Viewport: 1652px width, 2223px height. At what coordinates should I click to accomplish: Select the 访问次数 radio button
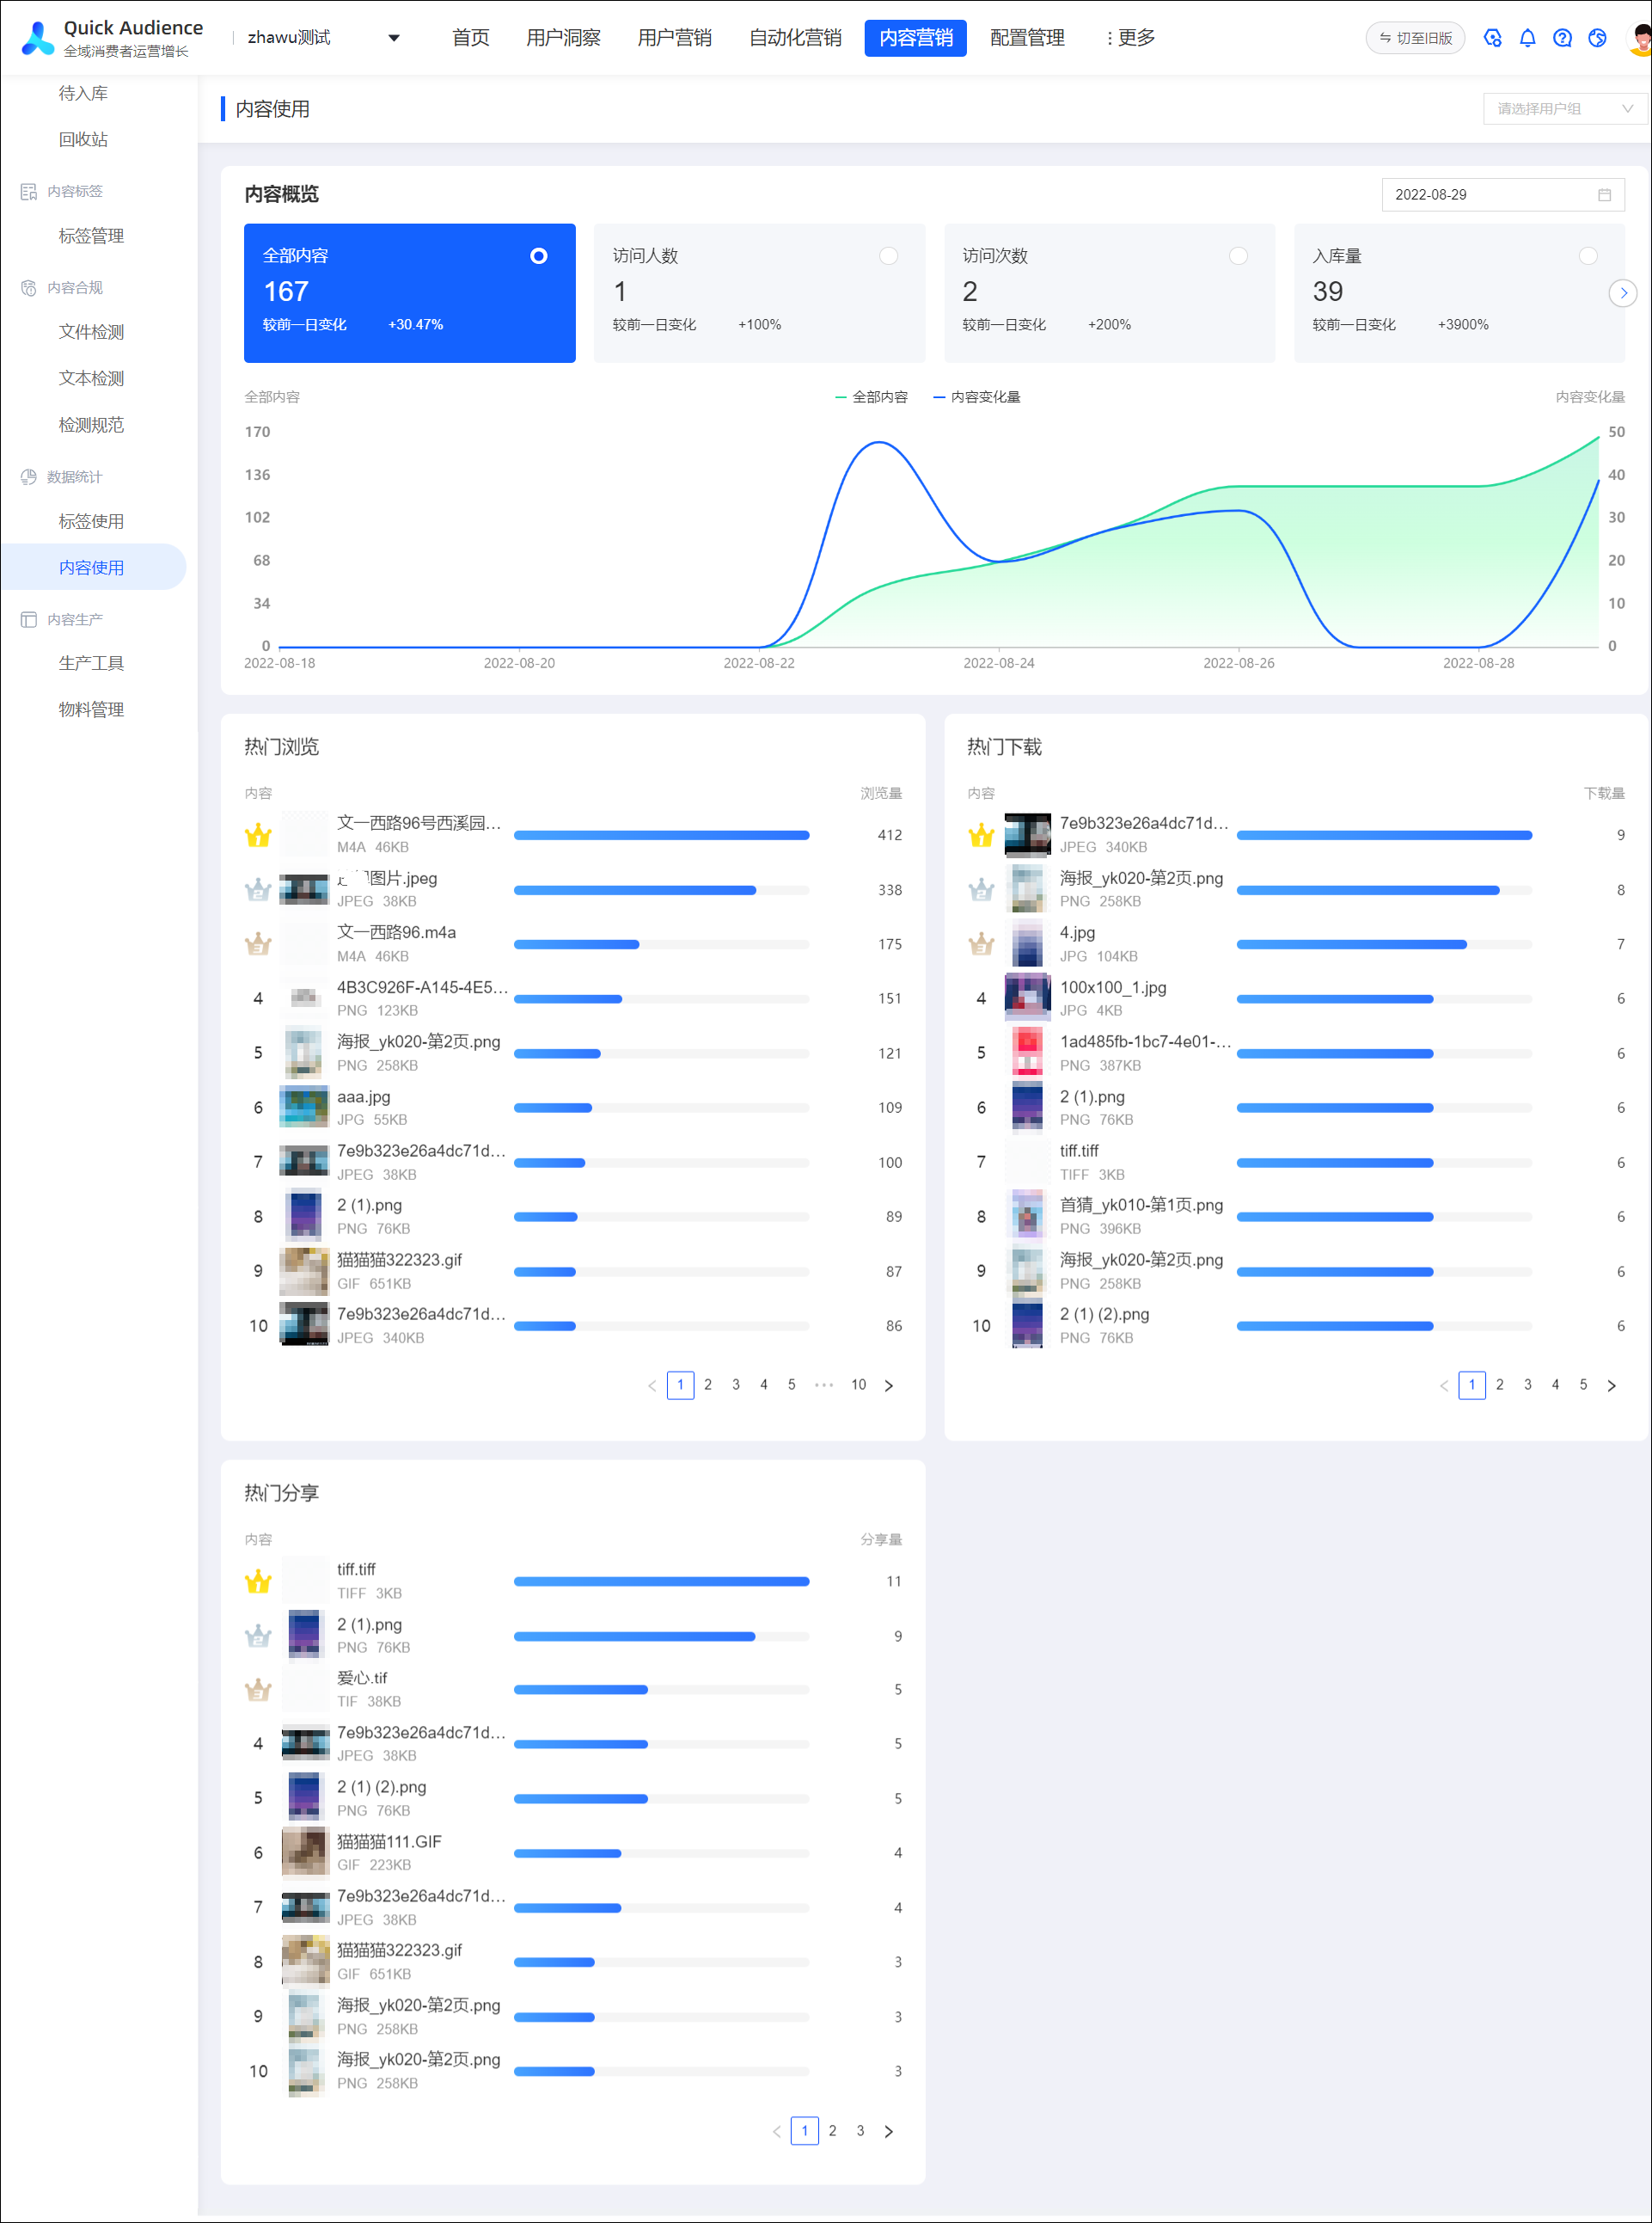pyautogui.click(x=1238, y=256)
